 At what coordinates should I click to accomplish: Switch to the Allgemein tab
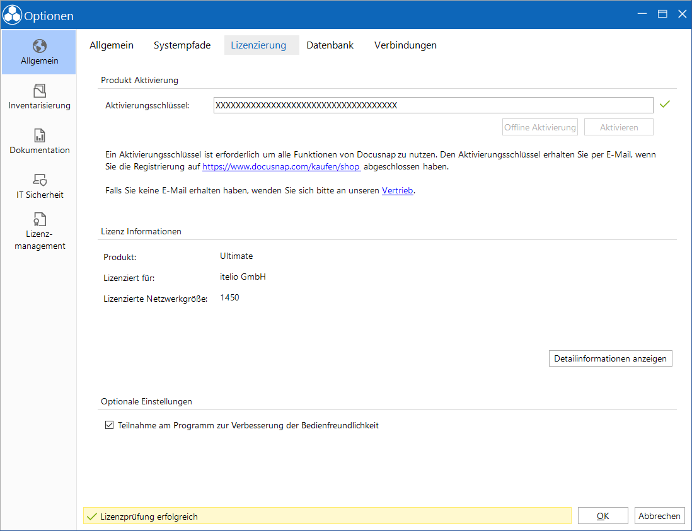click(111, 45)
